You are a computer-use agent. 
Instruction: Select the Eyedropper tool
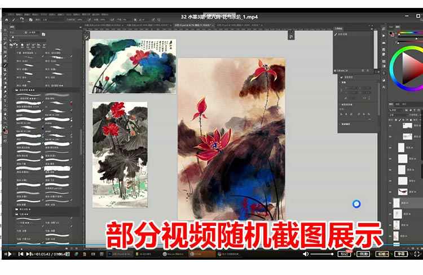pos(5,56)
